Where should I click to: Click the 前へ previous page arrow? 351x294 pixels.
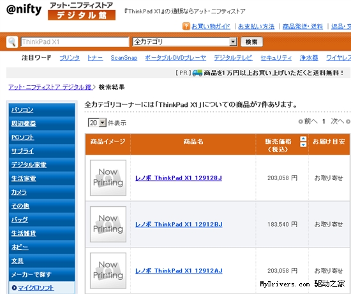(x=301, y=122)
